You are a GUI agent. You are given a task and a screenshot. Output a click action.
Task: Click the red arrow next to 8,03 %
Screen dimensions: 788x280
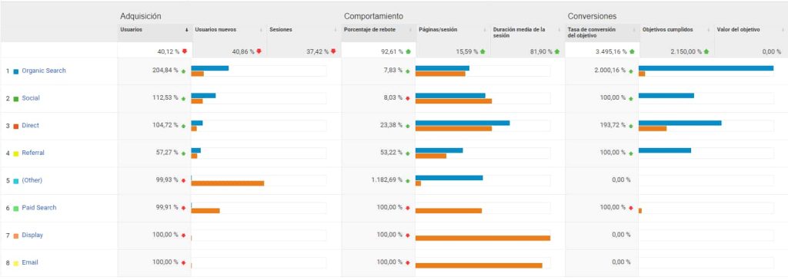point(408,99)
